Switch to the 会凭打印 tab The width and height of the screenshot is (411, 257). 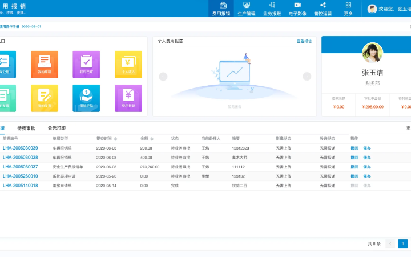pos(57,128)
